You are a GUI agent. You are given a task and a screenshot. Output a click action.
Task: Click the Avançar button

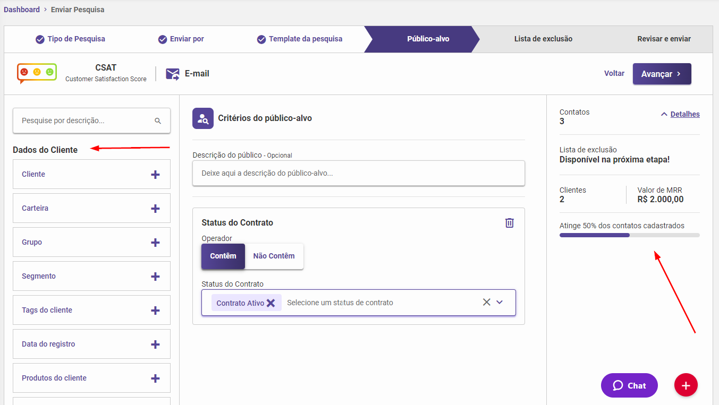(662, 74)
